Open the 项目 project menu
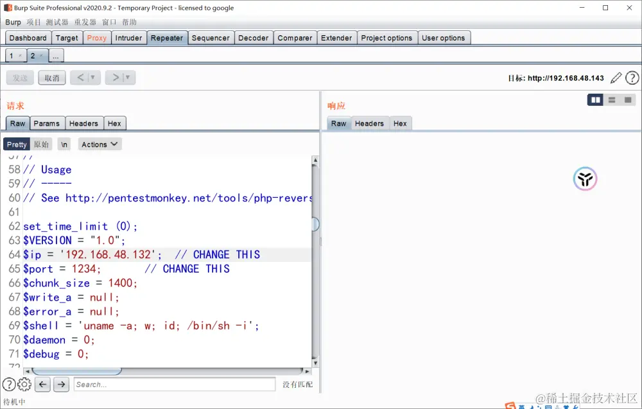Image resolution: width=642 pixels, height=409 pixels. point(34,22)
